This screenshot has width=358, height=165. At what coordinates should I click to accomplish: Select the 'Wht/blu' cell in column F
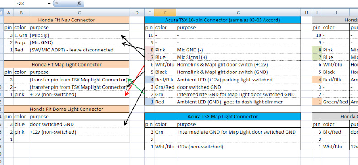click(165, 64)
